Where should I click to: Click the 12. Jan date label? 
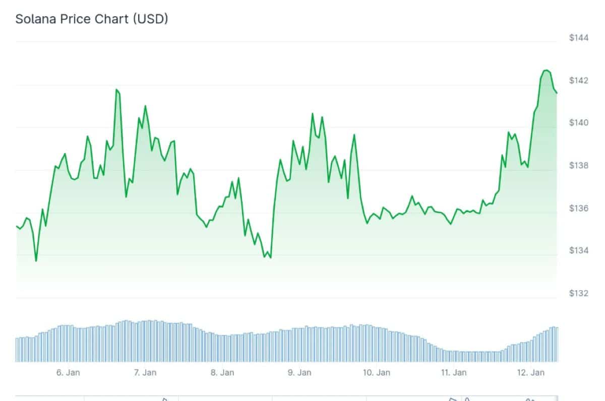(x=531, y=373)
